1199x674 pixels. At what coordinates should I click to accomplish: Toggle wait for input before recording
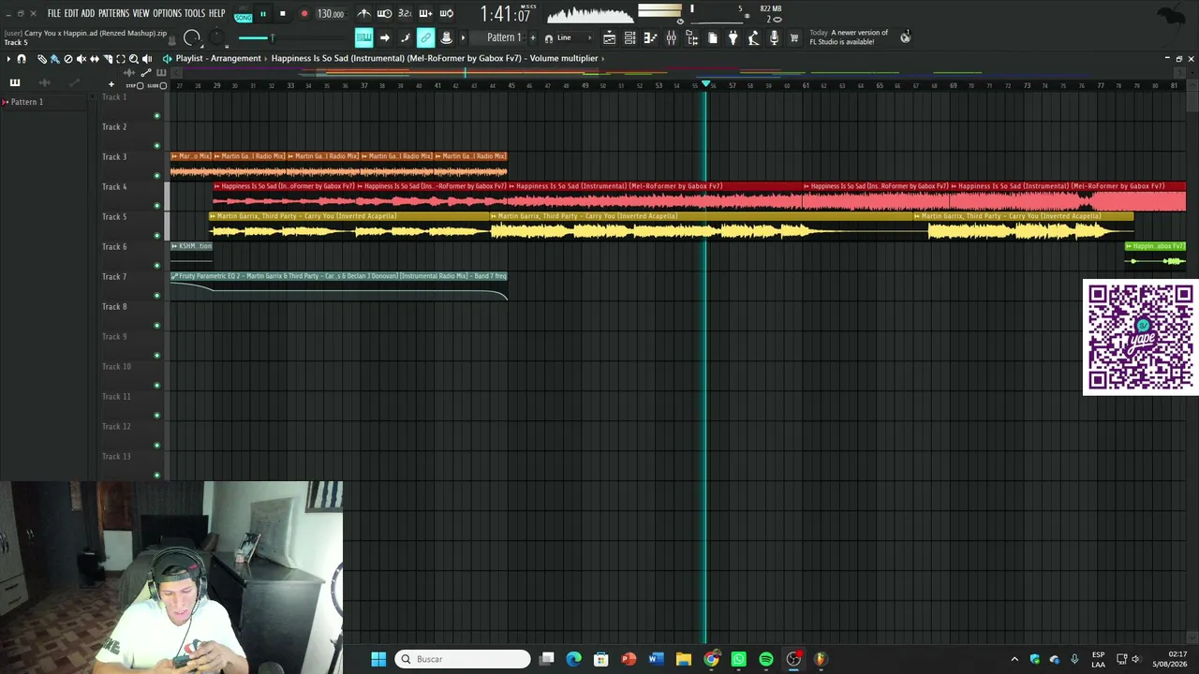click(385, 14)
